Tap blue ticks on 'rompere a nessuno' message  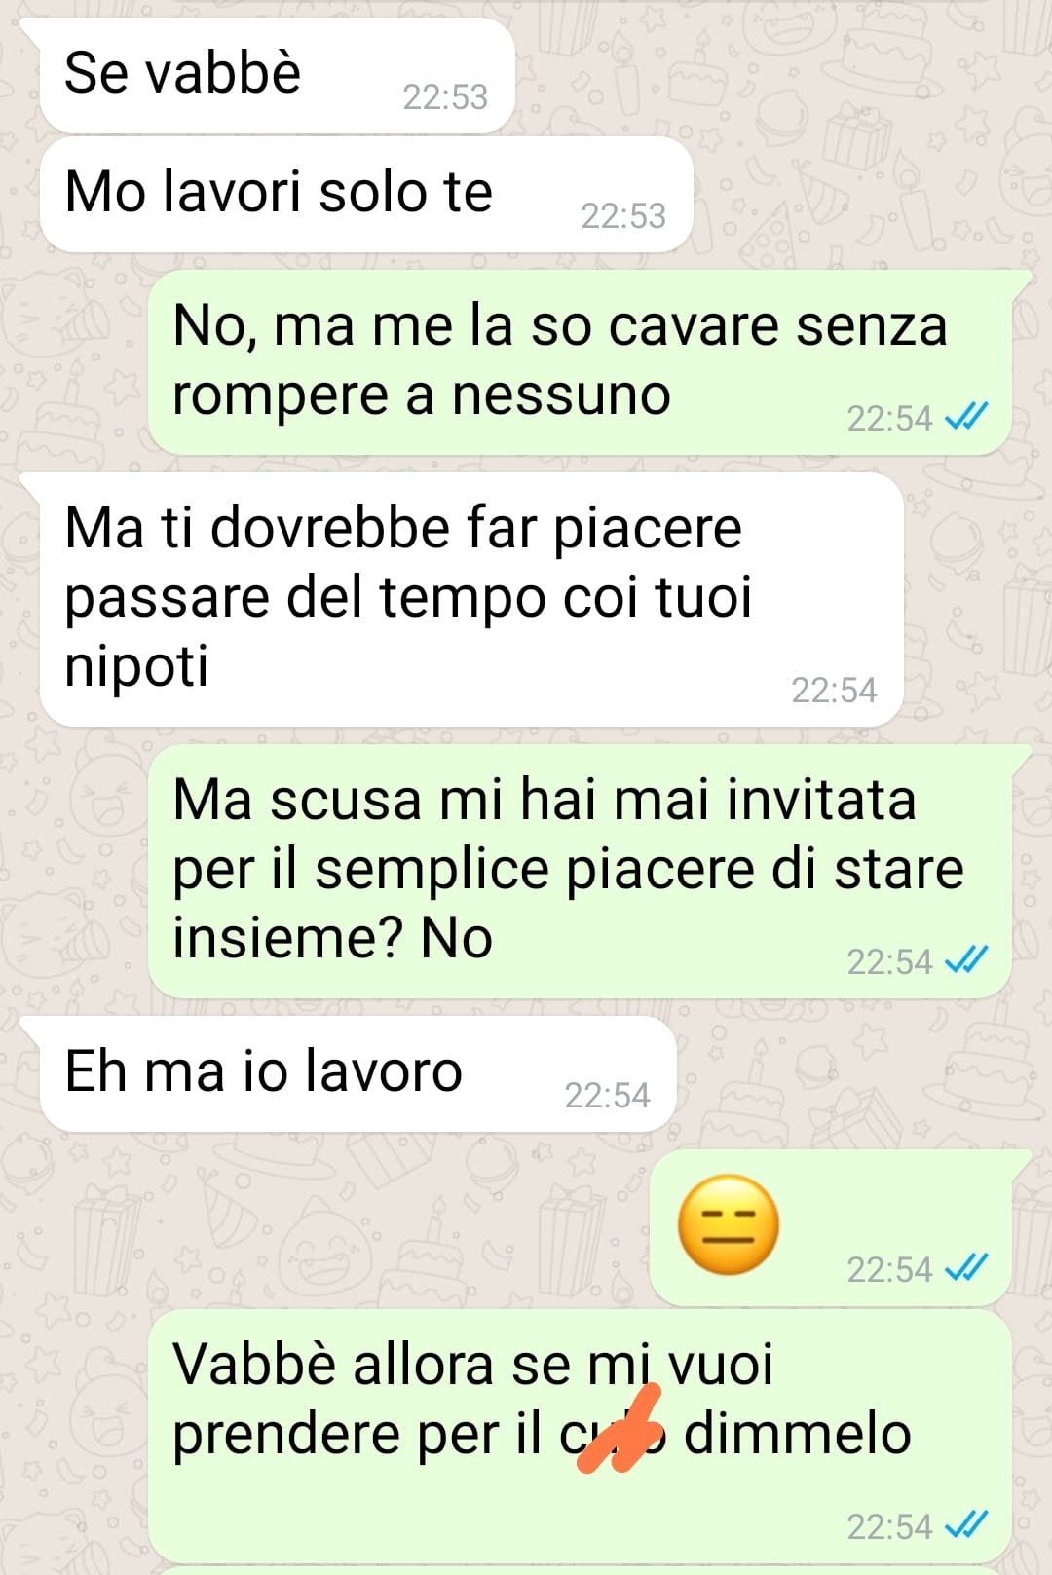coord(966,417)
